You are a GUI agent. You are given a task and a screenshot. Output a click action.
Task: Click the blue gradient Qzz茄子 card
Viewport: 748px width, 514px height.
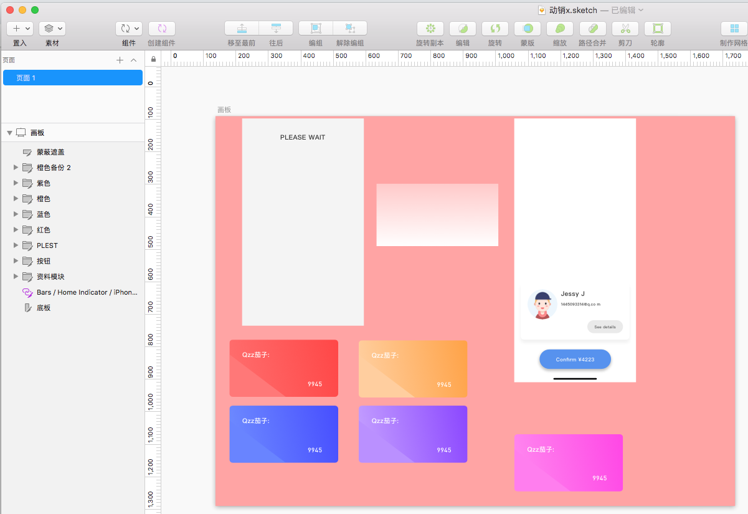pos(284,434)
